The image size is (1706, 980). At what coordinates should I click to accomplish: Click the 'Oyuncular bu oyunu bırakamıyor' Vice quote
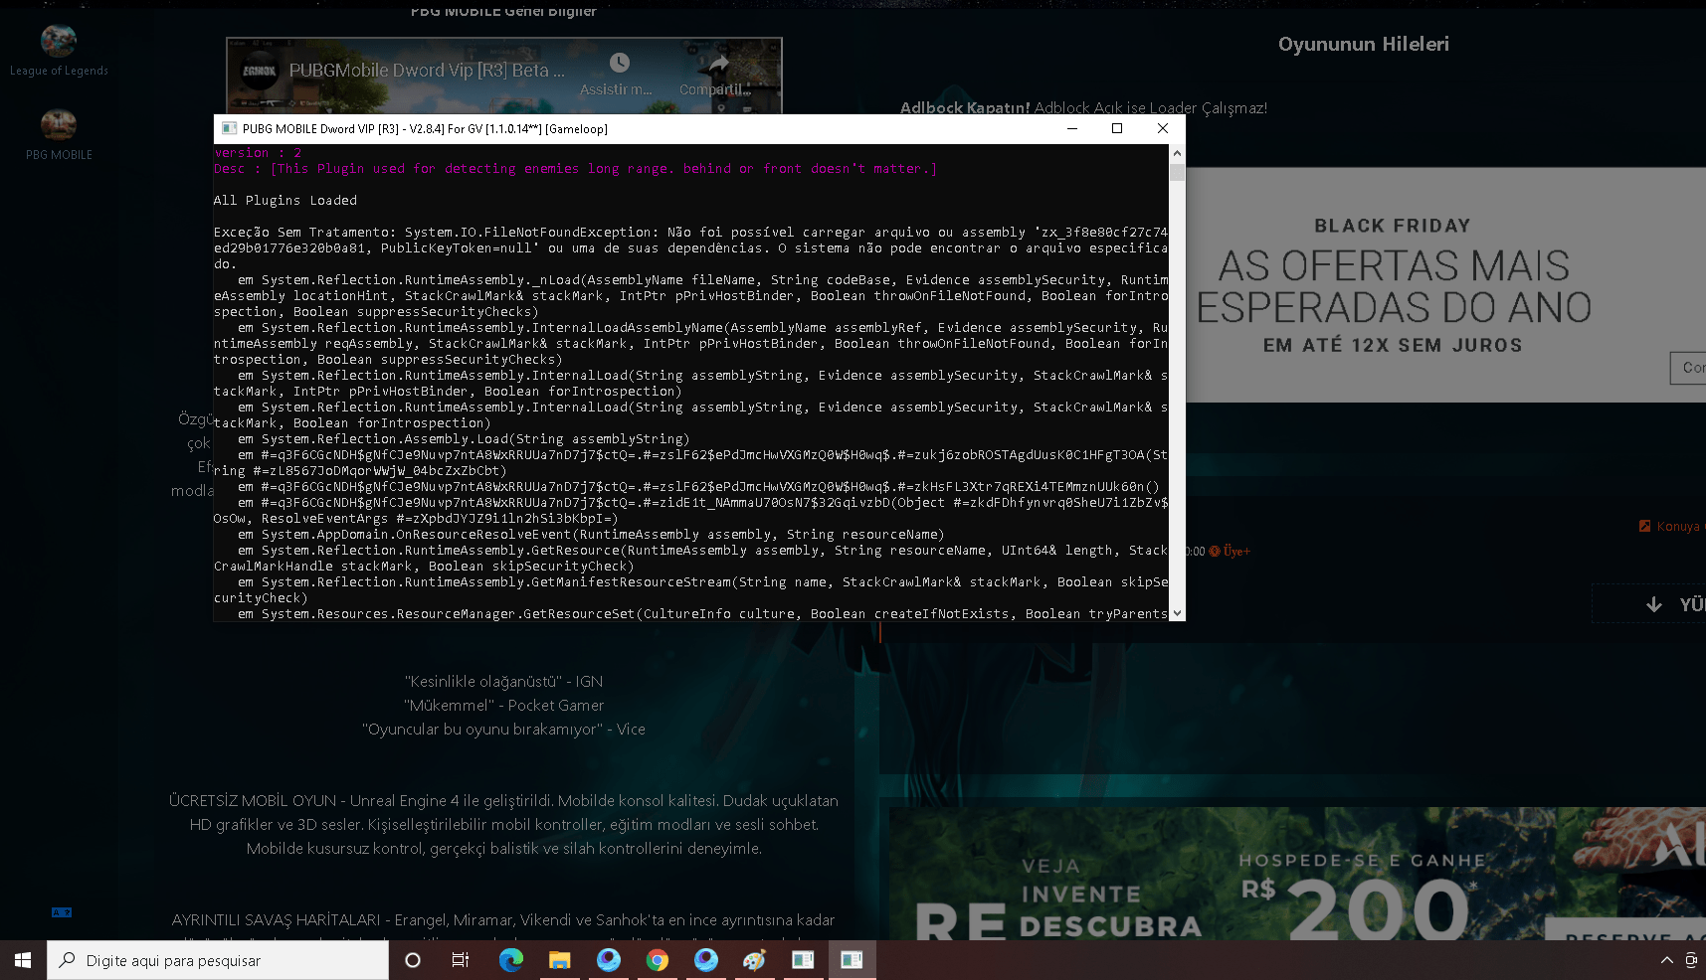click(504, 730)
